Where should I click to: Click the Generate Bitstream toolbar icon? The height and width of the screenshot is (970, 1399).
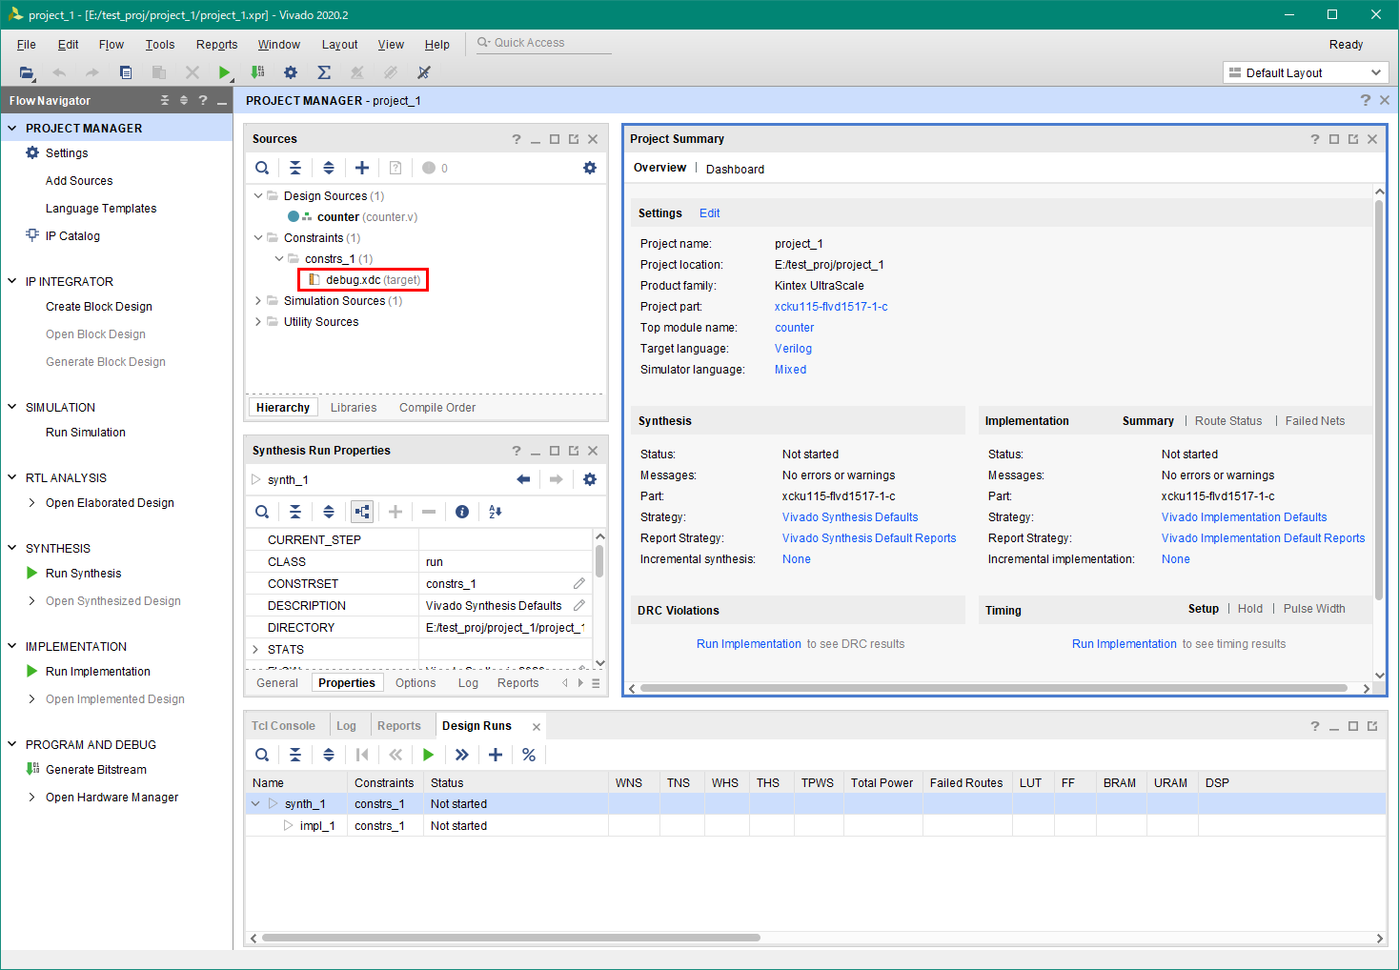click(x=257, y=72)
